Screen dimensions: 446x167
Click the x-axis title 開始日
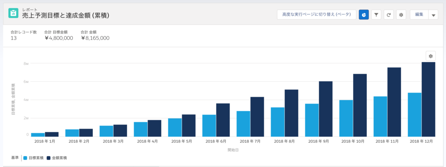[233, 150]
